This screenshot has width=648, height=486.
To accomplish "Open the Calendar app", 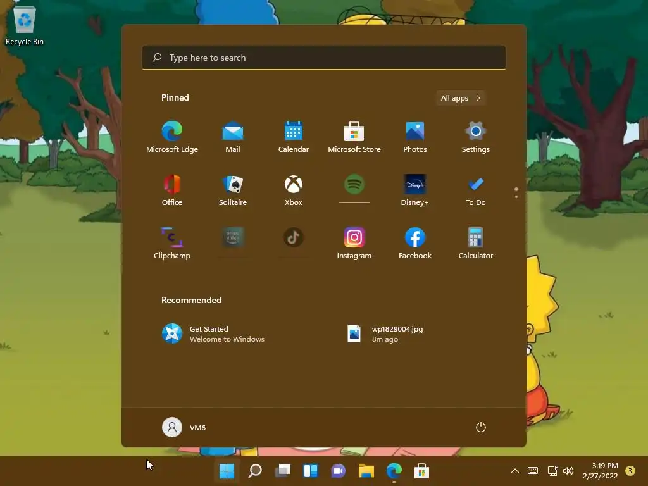I will click(x=294, y=137).
